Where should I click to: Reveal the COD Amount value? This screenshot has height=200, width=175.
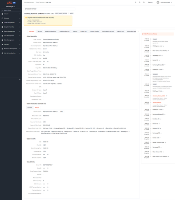click(x=48, y=184)
